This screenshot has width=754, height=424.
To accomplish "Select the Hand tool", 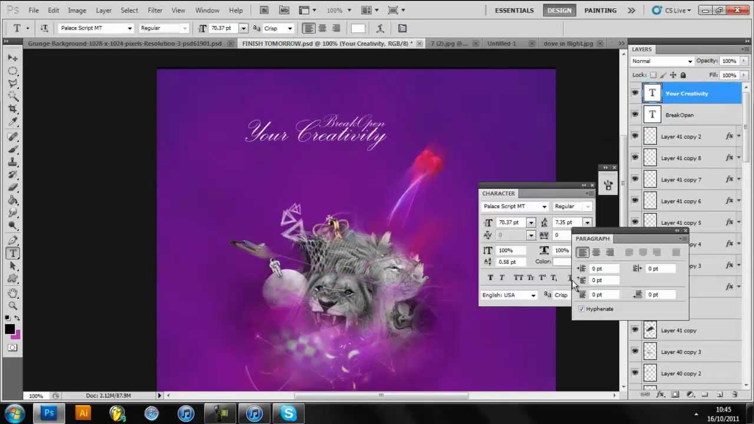I will pos(12,293).
